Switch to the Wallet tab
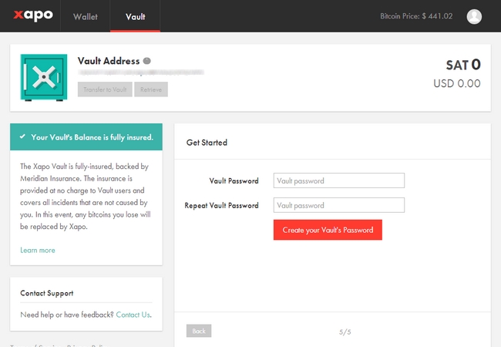Screen dimensions: 501x347 point(86,16)
